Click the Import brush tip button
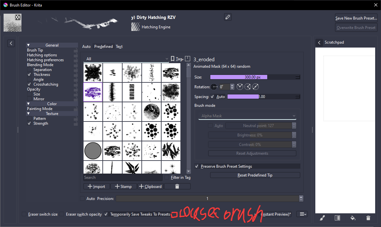 tap(97, 186)
